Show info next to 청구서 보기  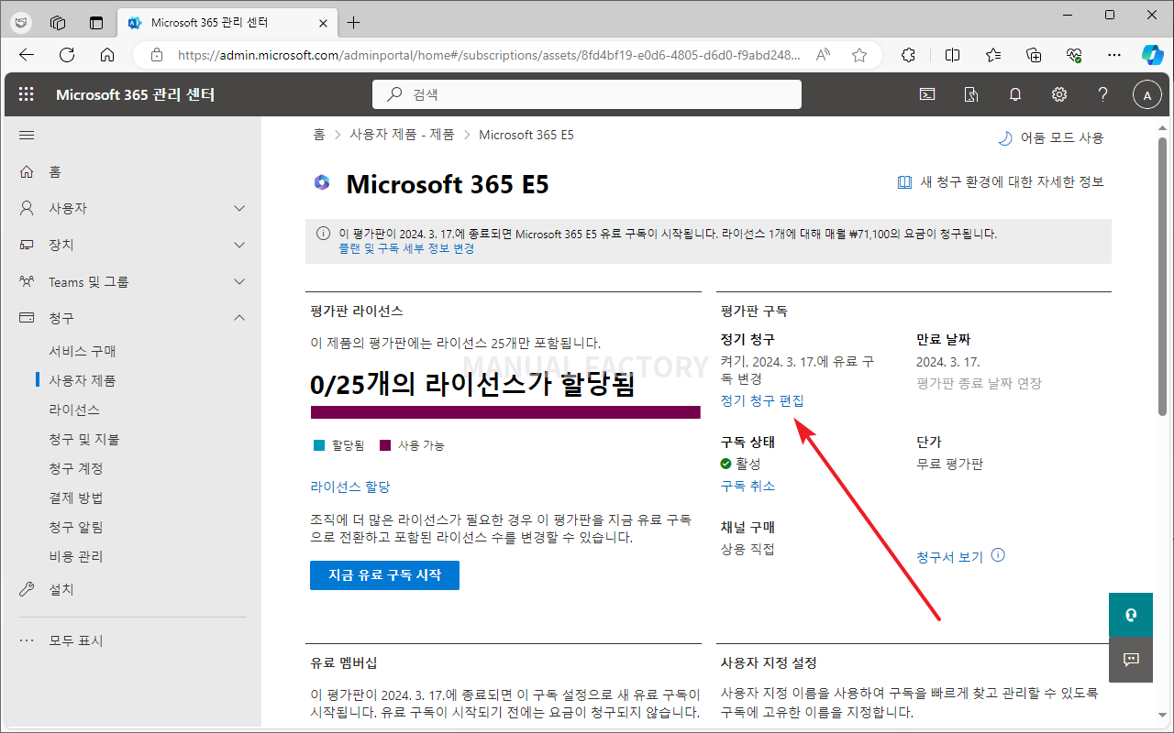[998, 555]
